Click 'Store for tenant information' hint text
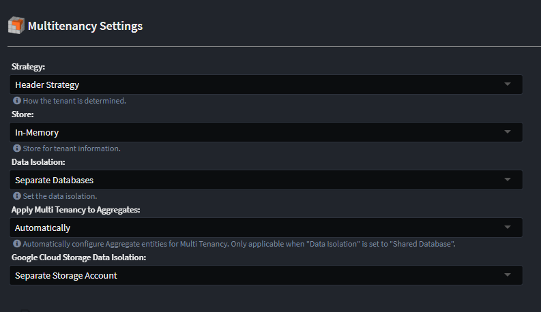The image size is (541, 312). 72,149
